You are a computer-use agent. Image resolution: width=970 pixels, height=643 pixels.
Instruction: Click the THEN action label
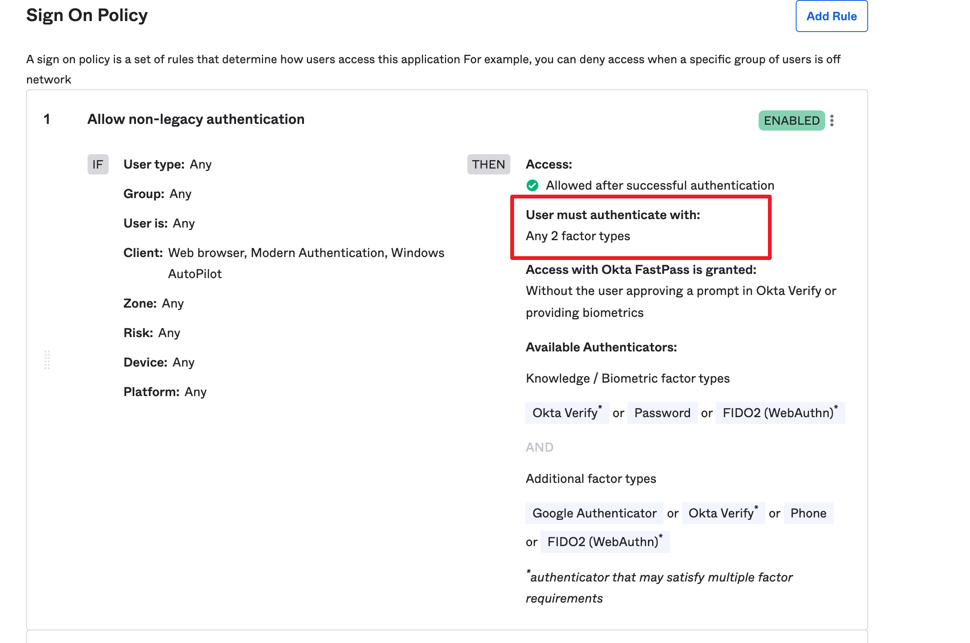click(488, 164)
